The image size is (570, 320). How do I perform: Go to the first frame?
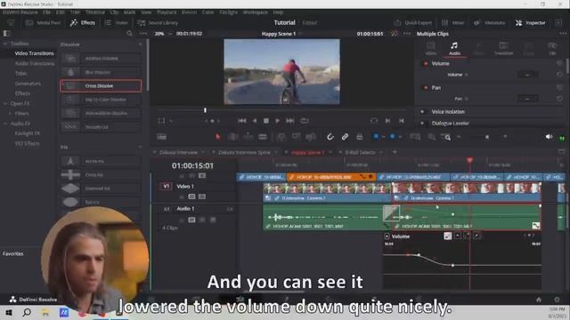click(241, 121)
